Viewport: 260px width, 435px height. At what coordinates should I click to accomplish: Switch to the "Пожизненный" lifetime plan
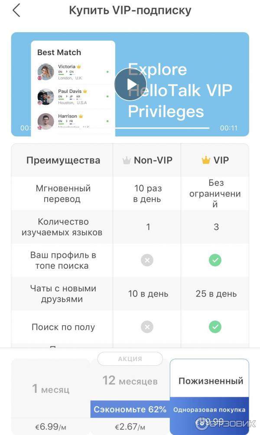coord(211,381)
